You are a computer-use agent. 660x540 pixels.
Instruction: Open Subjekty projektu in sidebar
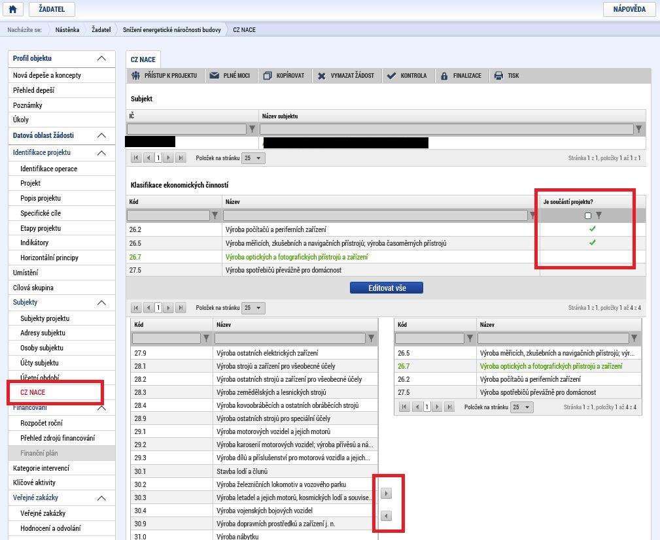click(x=44, y=318)
